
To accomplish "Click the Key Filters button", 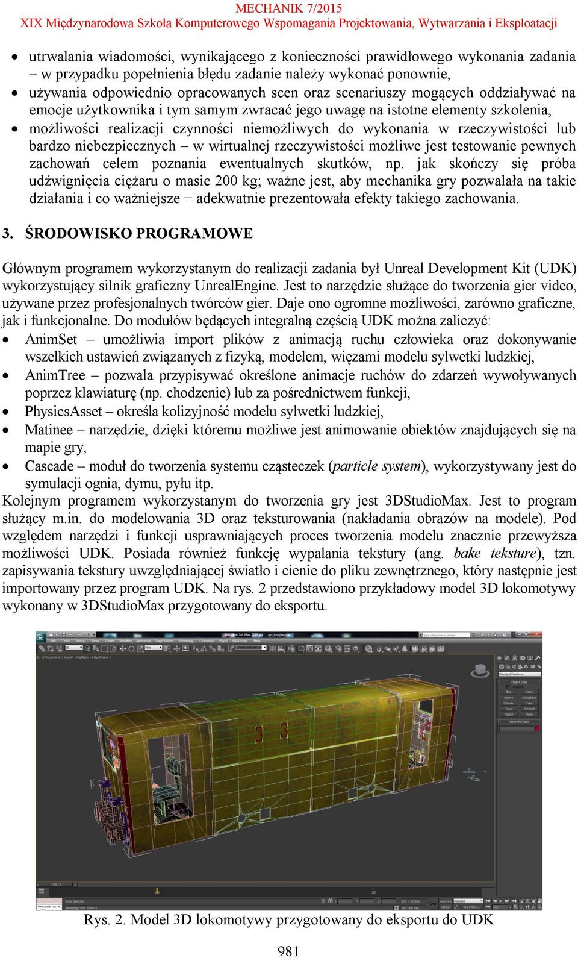I will (x=471, y=907).
